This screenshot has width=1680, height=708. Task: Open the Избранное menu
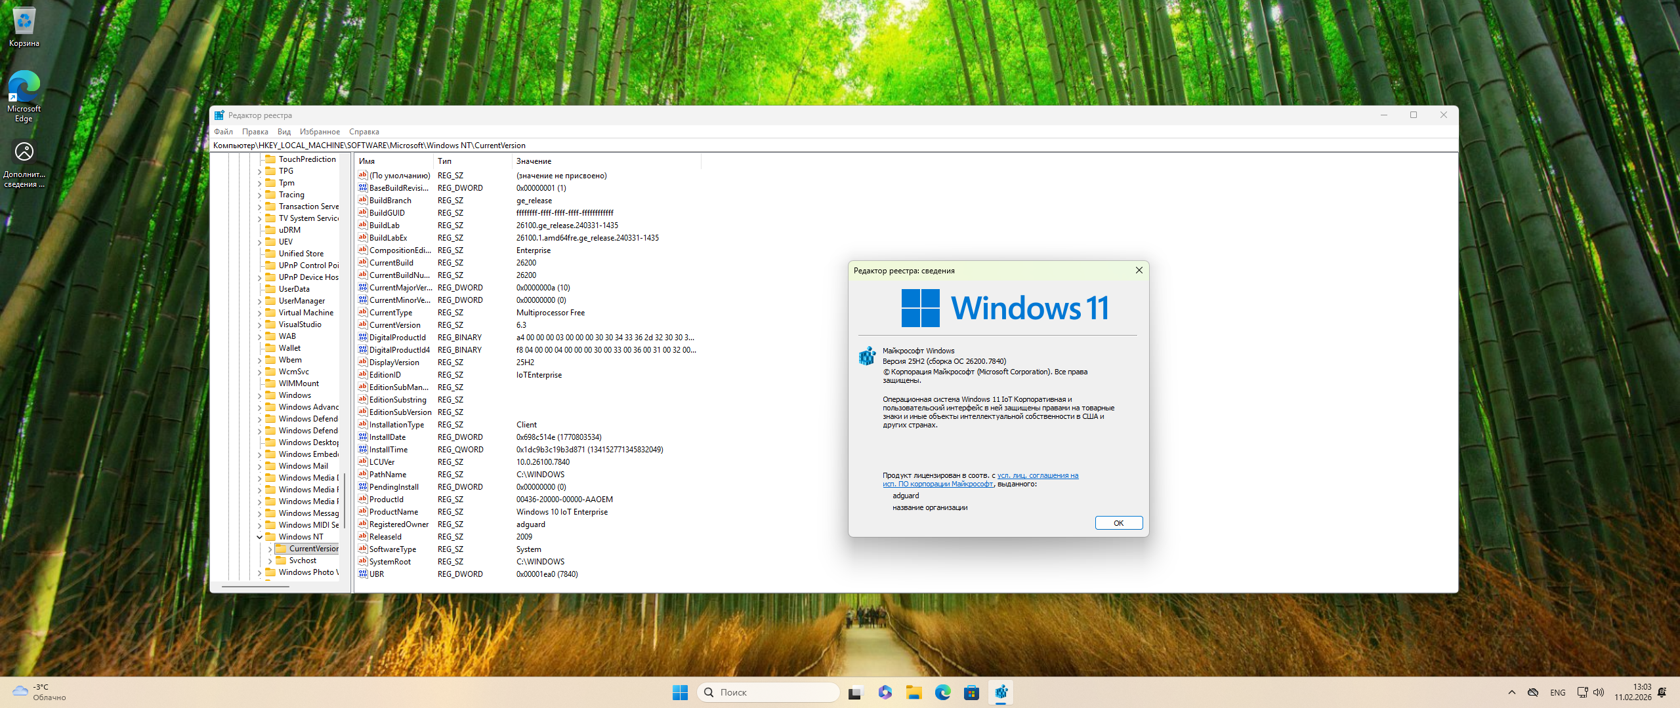(320, 132)
